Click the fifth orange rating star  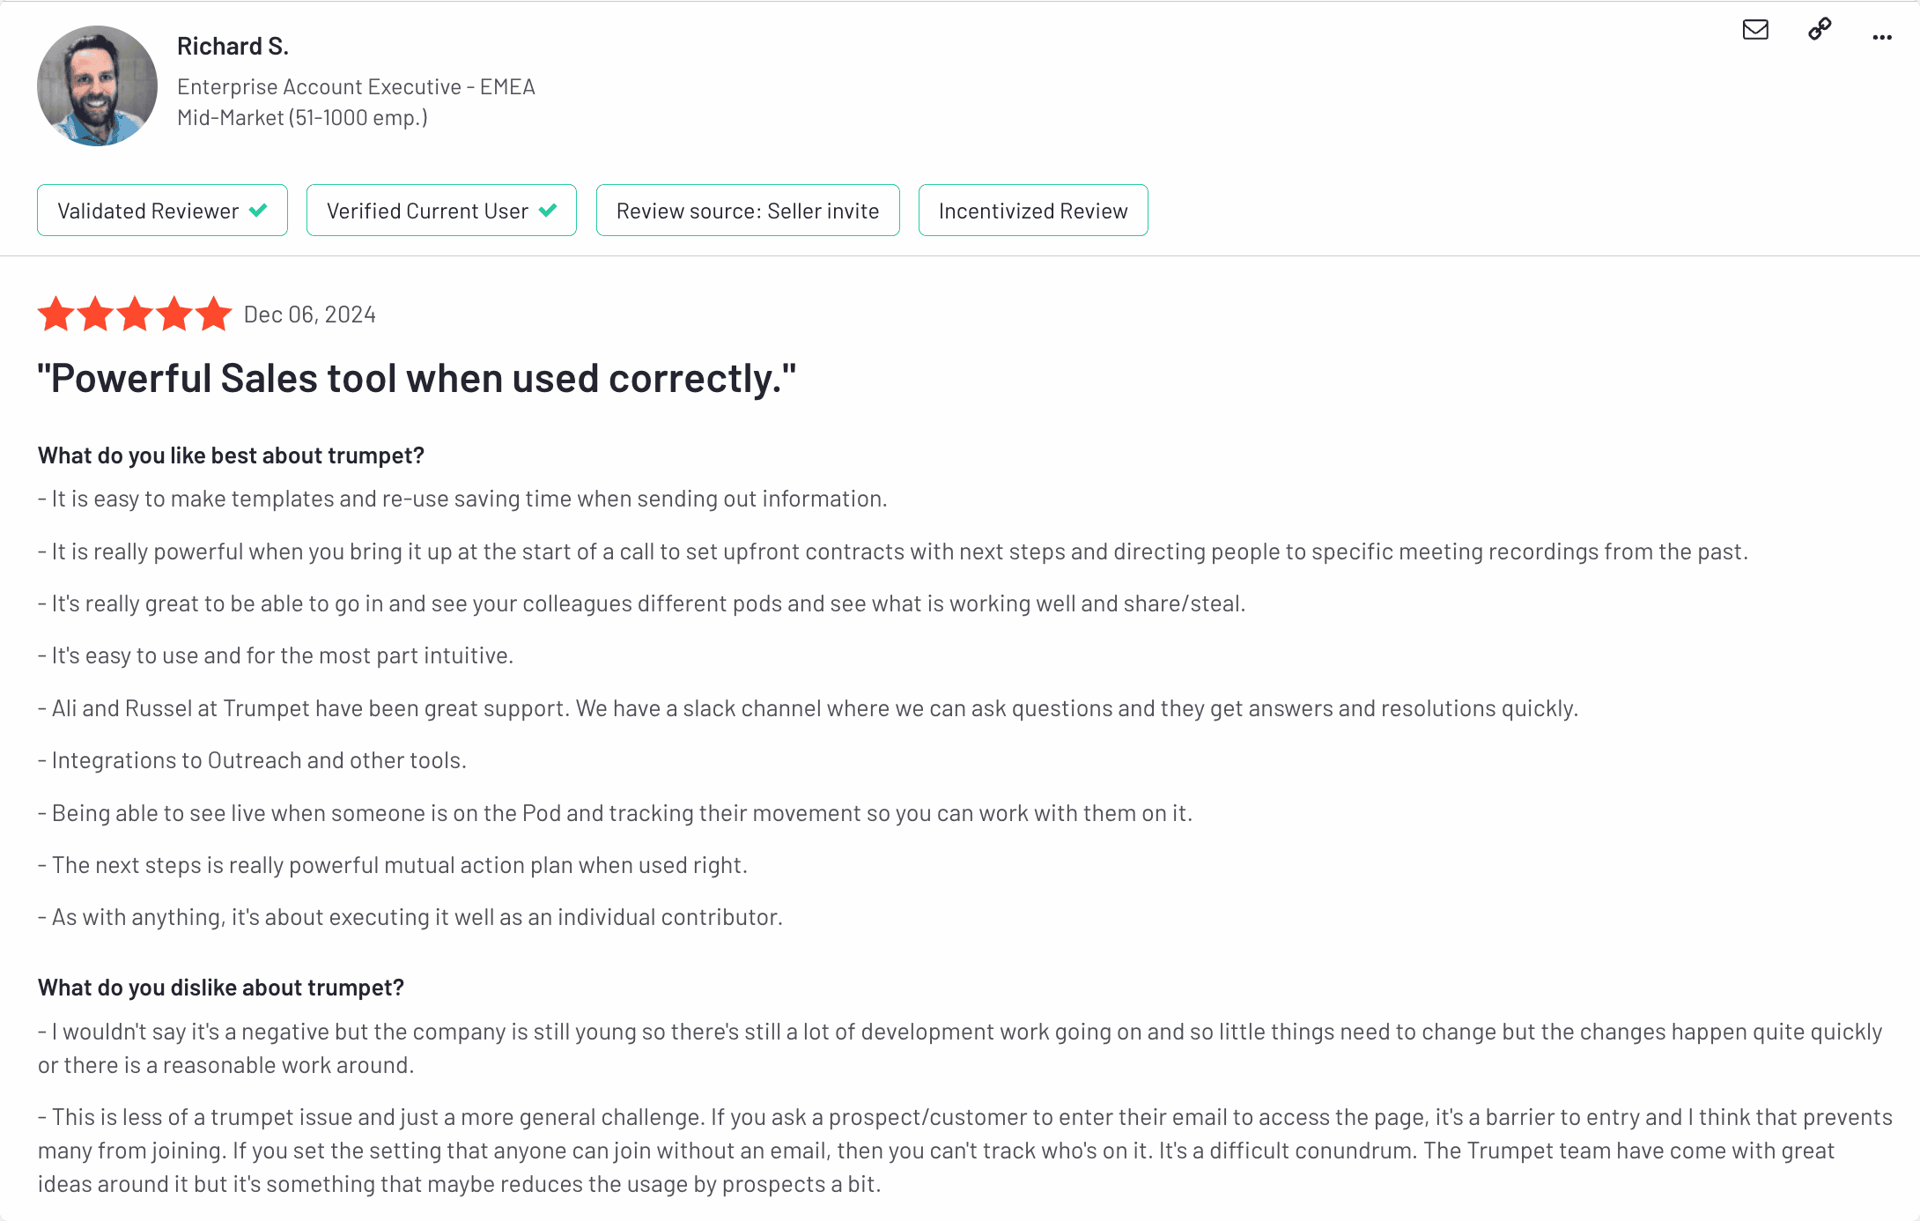coord(214,314)
